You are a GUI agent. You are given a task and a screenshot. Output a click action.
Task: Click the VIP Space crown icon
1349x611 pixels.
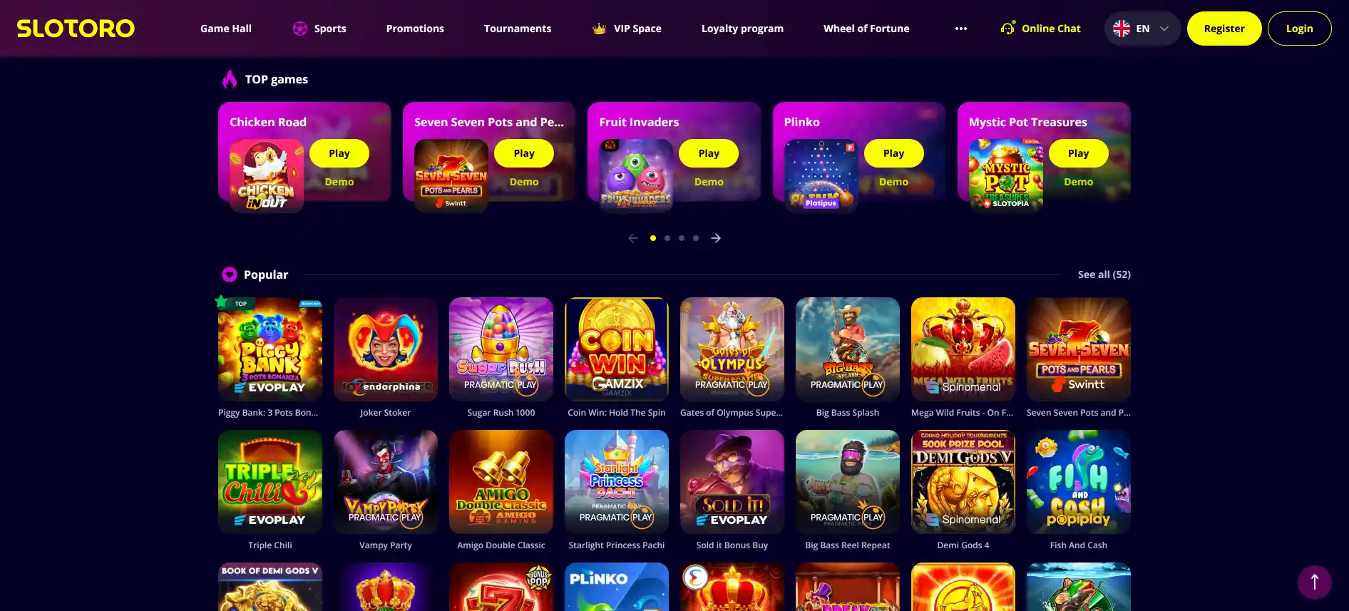[x=599, y=29]
